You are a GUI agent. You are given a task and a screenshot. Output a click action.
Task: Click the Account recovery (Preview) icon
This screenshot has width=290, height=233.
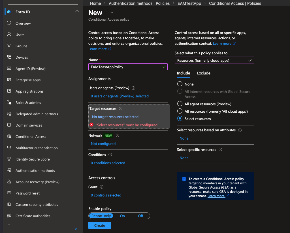[x=9, y=181]
